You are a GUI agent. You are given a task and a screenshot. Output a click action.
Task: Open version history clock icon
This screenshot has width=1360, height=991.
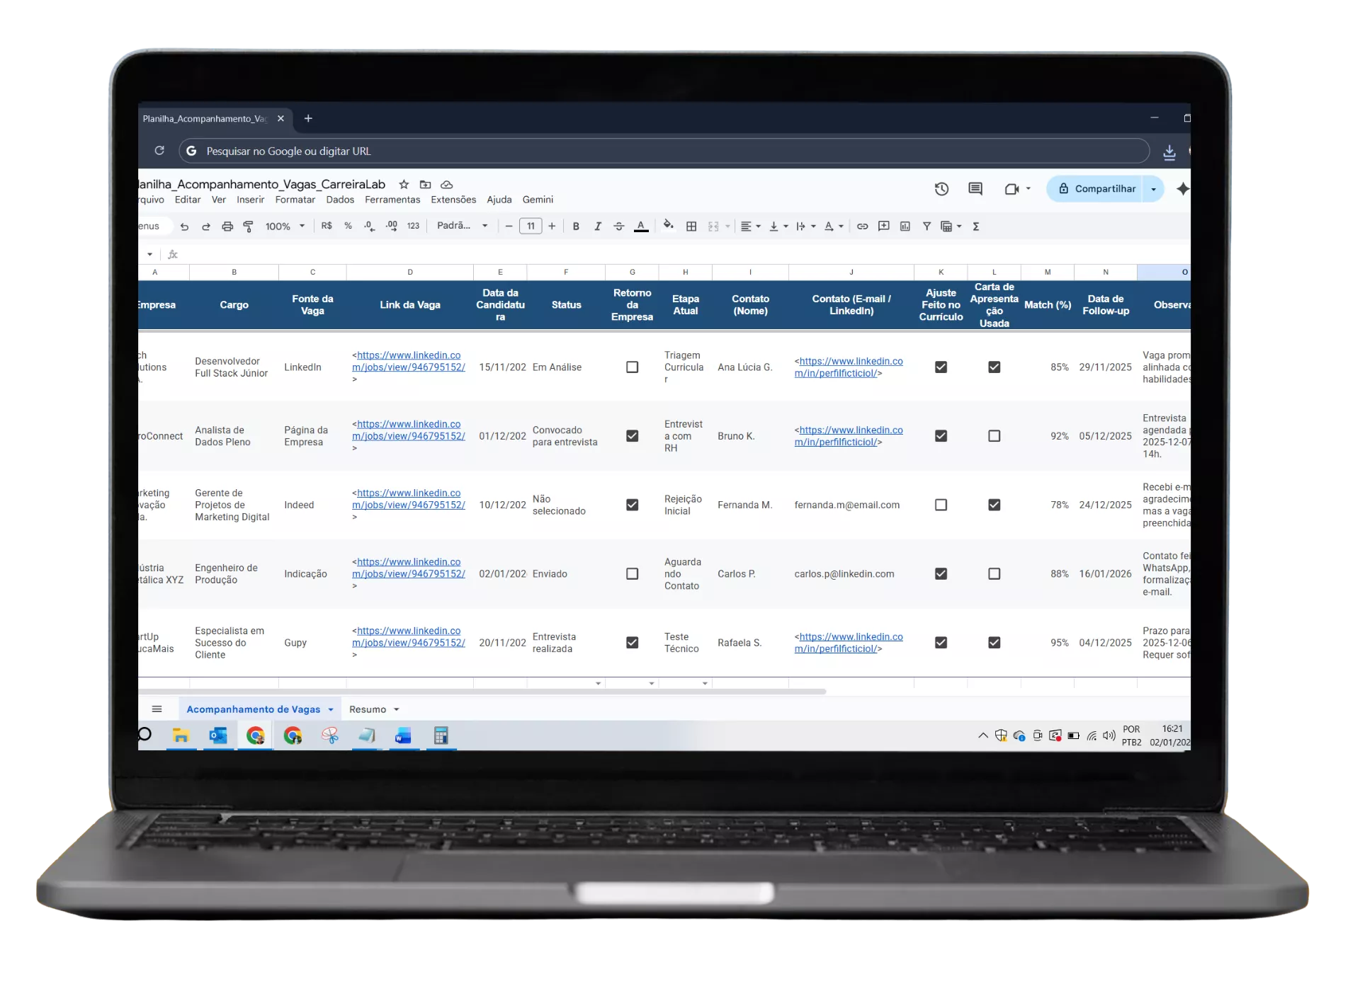tap(941, 189)
